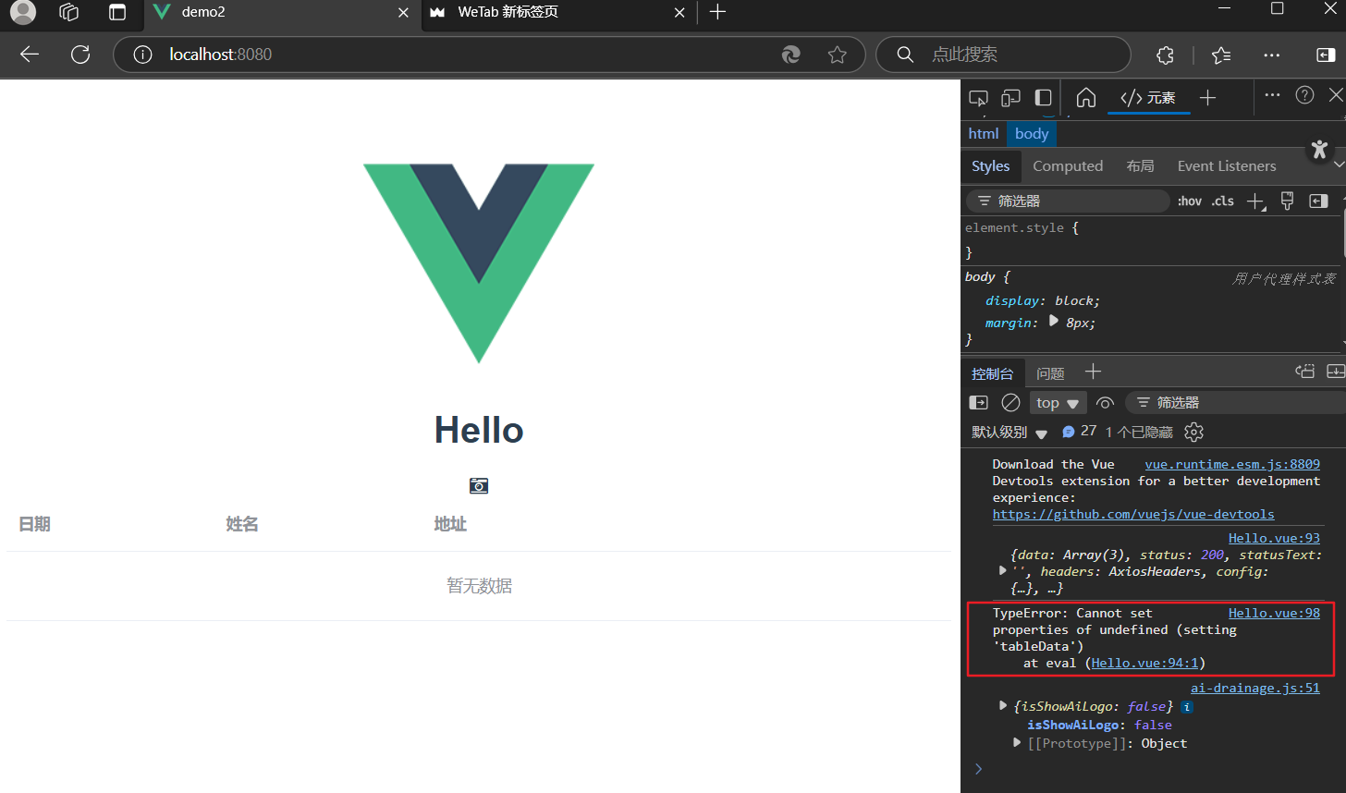Screen dimensions: 1346x793
Task: Clear the console messages
Action: [x=1010, y=402]
